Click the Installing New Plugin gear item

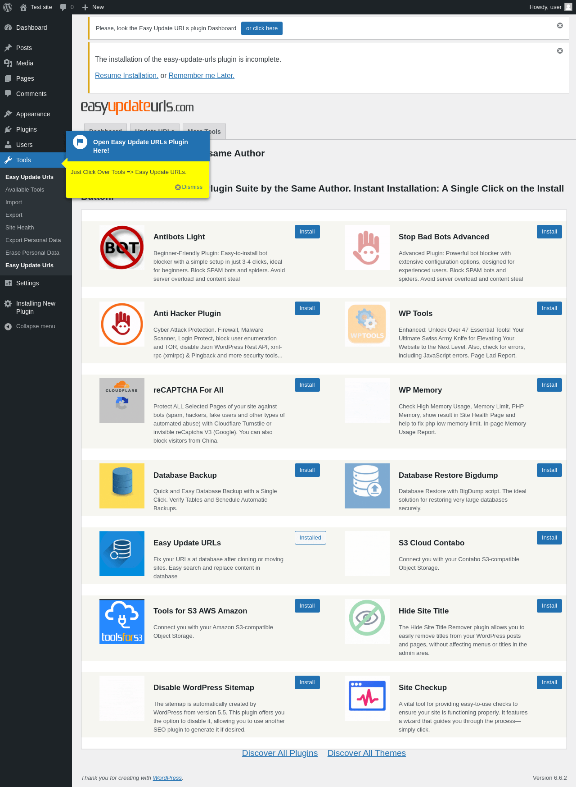pyautogui.click(x=36, y=307)
